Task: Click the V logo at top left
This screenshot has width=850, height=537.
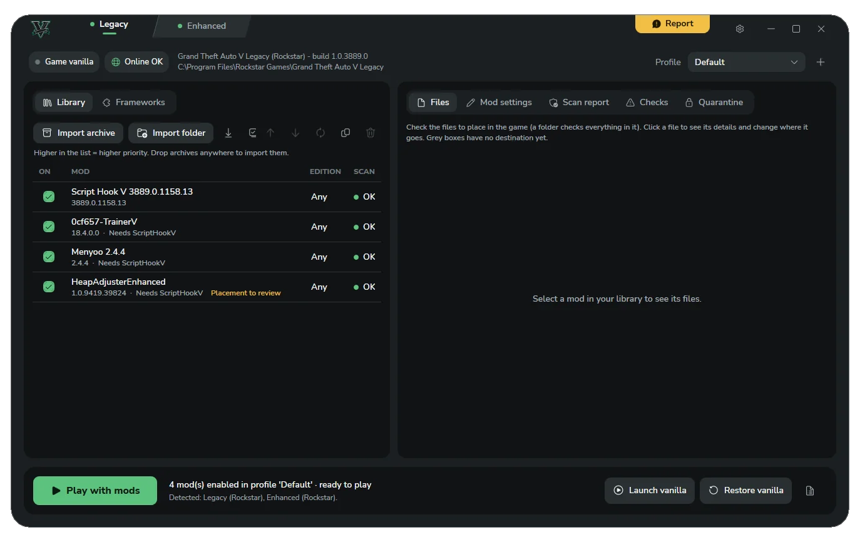Action: coord(41,29)
